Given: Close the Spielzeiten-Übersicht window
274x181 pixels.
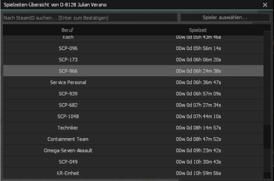Looking at the screenshot, I should pyautogui.click(x=265, y=5).
